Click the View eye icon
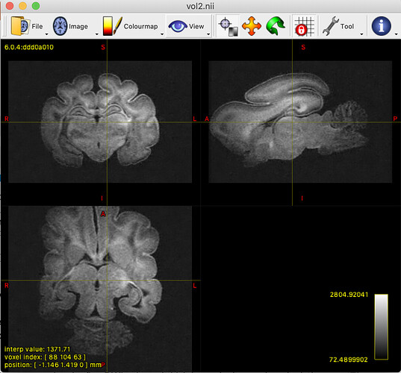This screenshot has height=373, width=401. click(178, 26)
